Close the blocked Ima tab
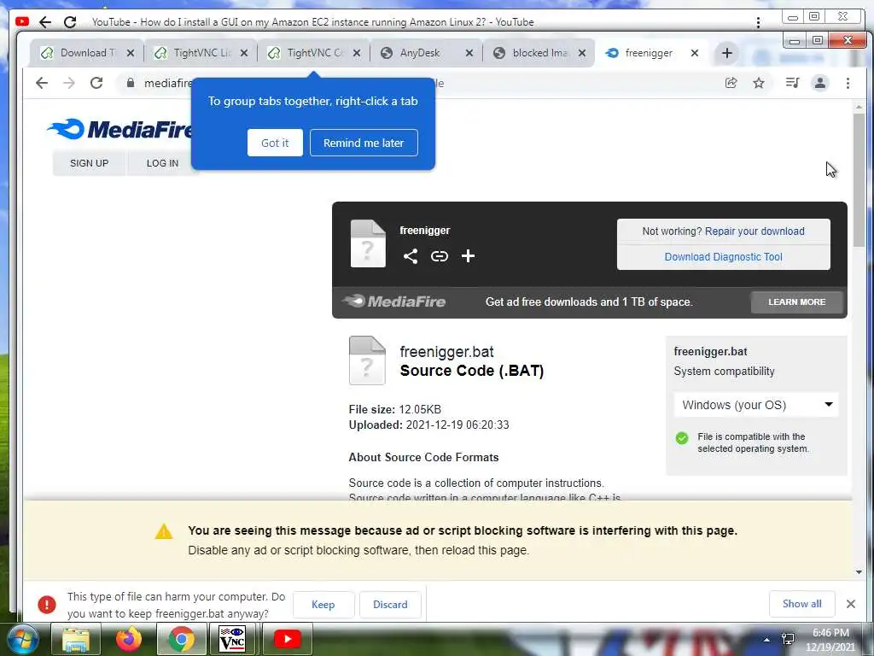 coord(582,53)
